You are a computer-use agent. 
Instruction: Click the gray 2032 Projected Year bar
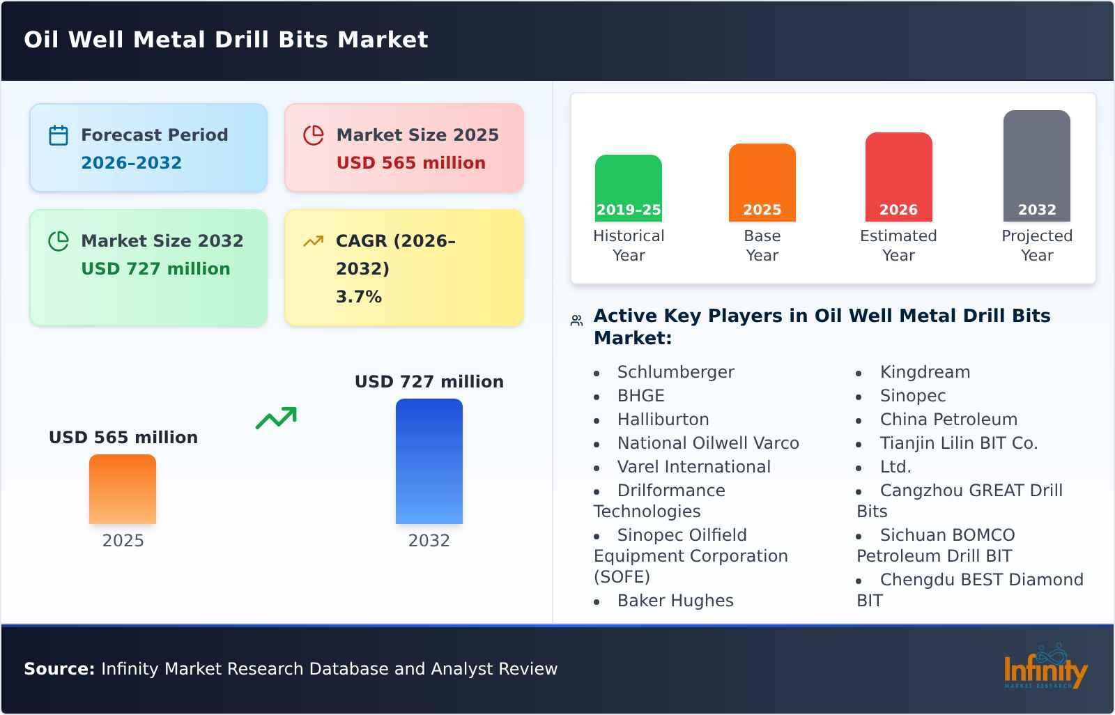[1037, 166]
